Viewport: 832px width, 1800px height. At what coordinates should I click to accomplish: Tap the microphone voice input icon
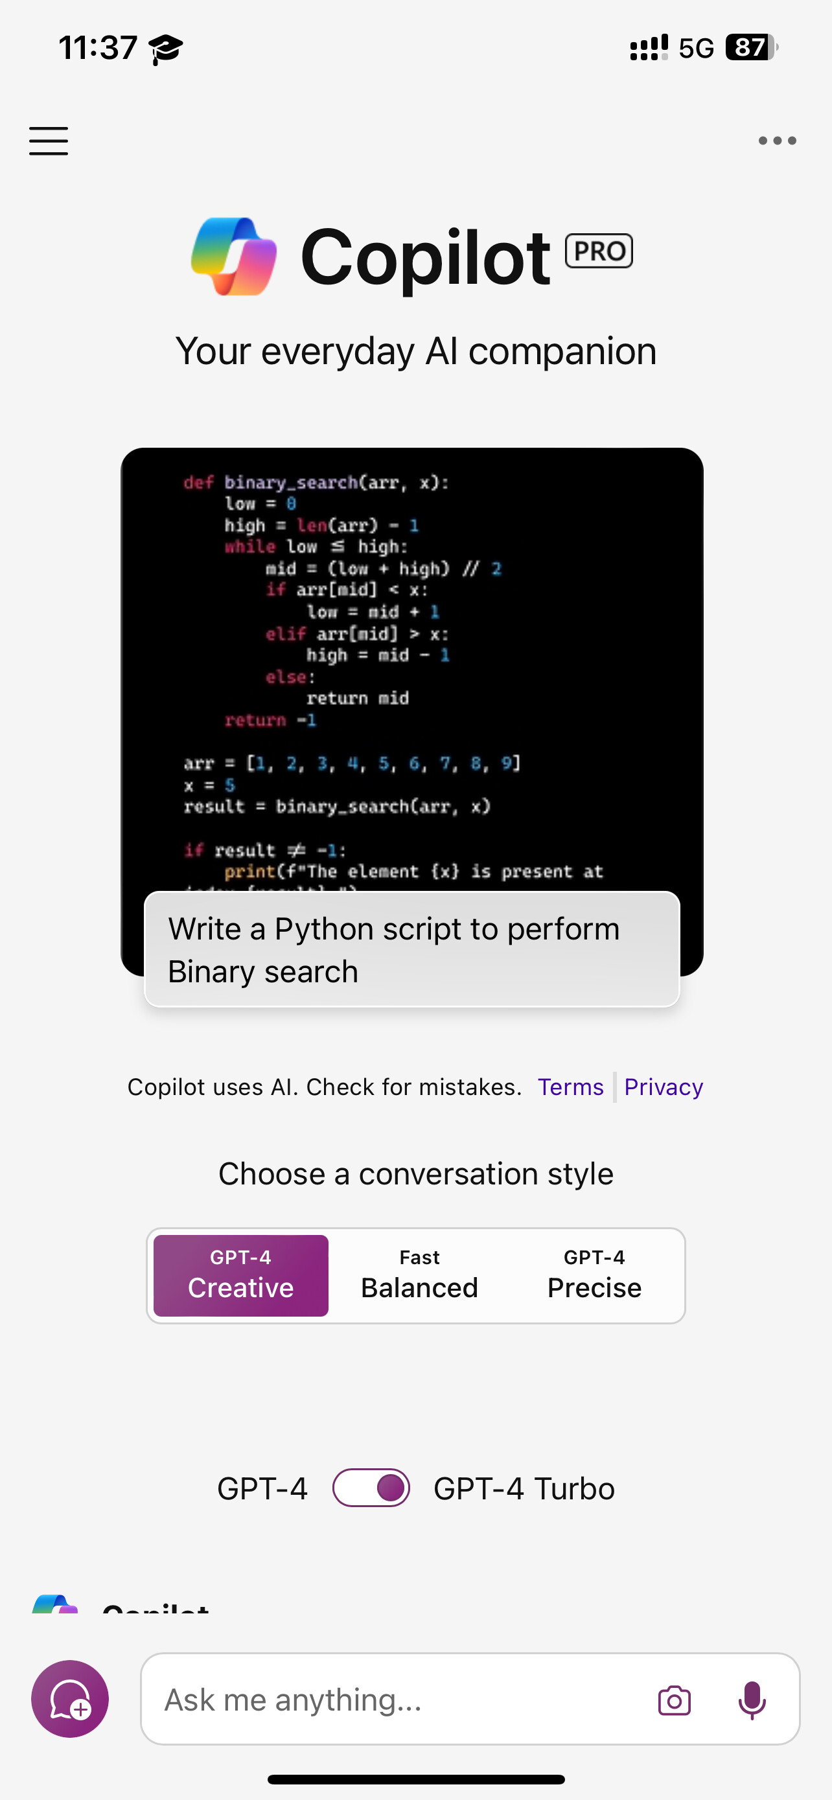click(x=752, y=1700)
